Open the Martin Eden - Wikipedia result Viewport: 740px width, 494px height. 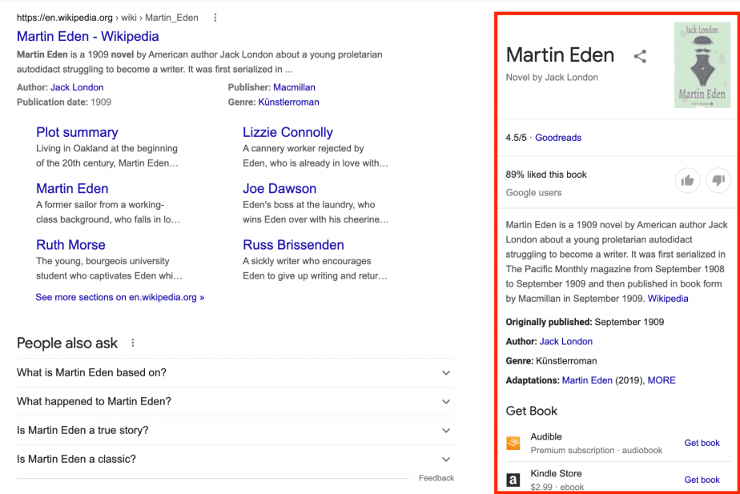coord(88,36)
